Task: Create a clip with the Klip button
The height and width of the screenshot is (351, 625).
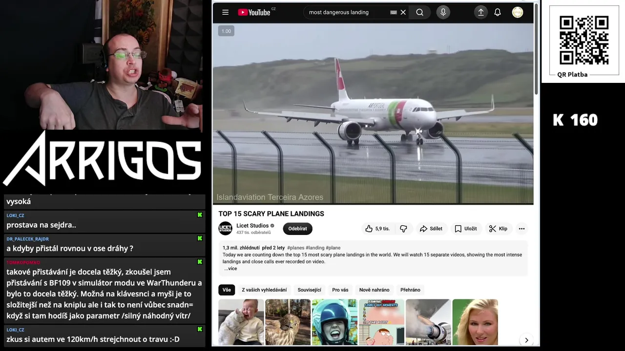Action: coord(498,229)
